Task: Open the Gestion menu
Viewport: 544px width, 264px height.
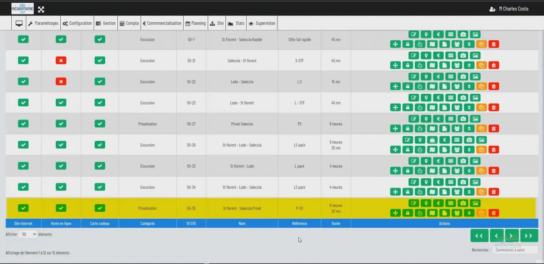Action: point(105,24)
